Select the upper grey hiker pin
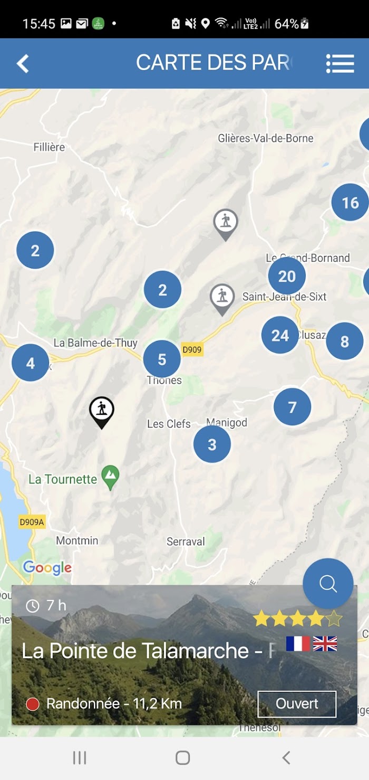Screen dimensions: 369x780 226,224
